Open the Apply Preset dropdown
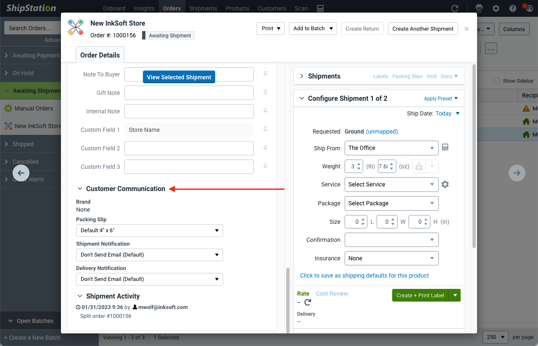This screenshot has width=538, height=346. [441, 98]
